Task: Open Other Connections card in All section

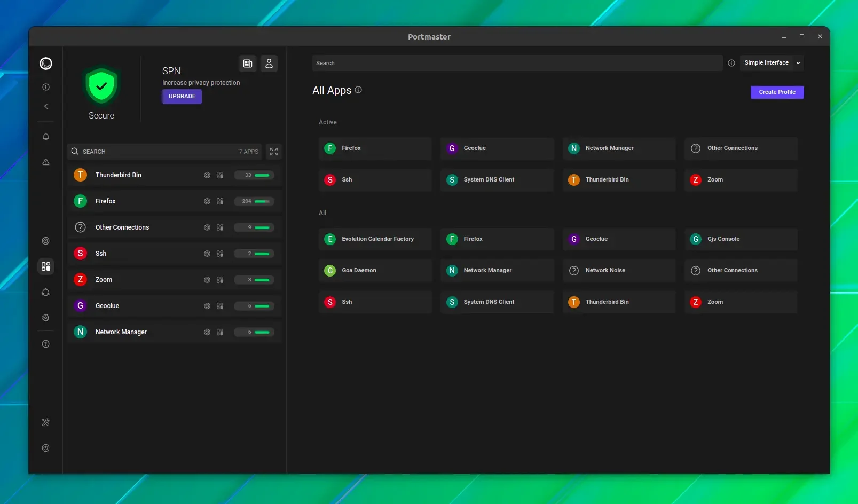Action: (x=741, y=271)
